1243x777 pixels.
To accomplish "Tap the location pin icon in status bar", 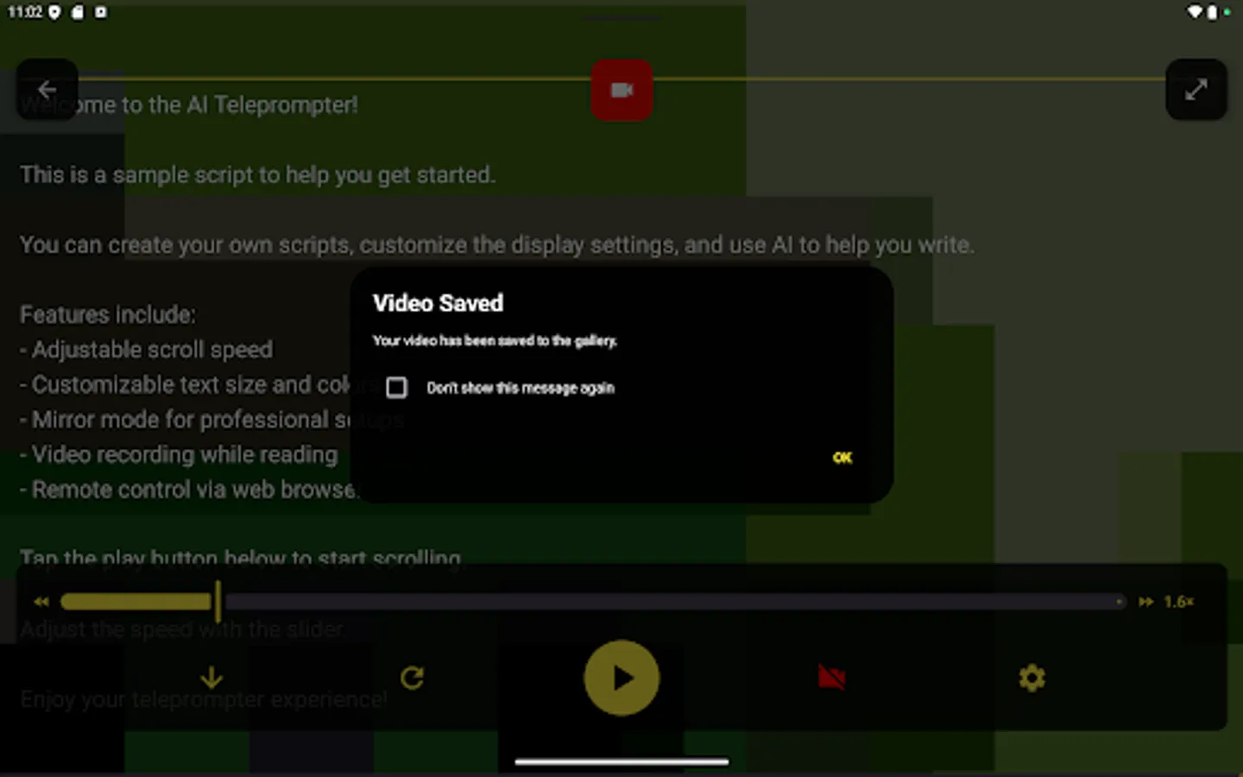I will pos(54,12).
